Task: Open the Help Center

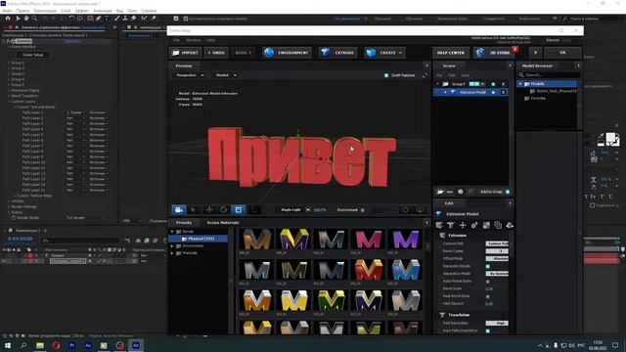Action: (451, 53)
